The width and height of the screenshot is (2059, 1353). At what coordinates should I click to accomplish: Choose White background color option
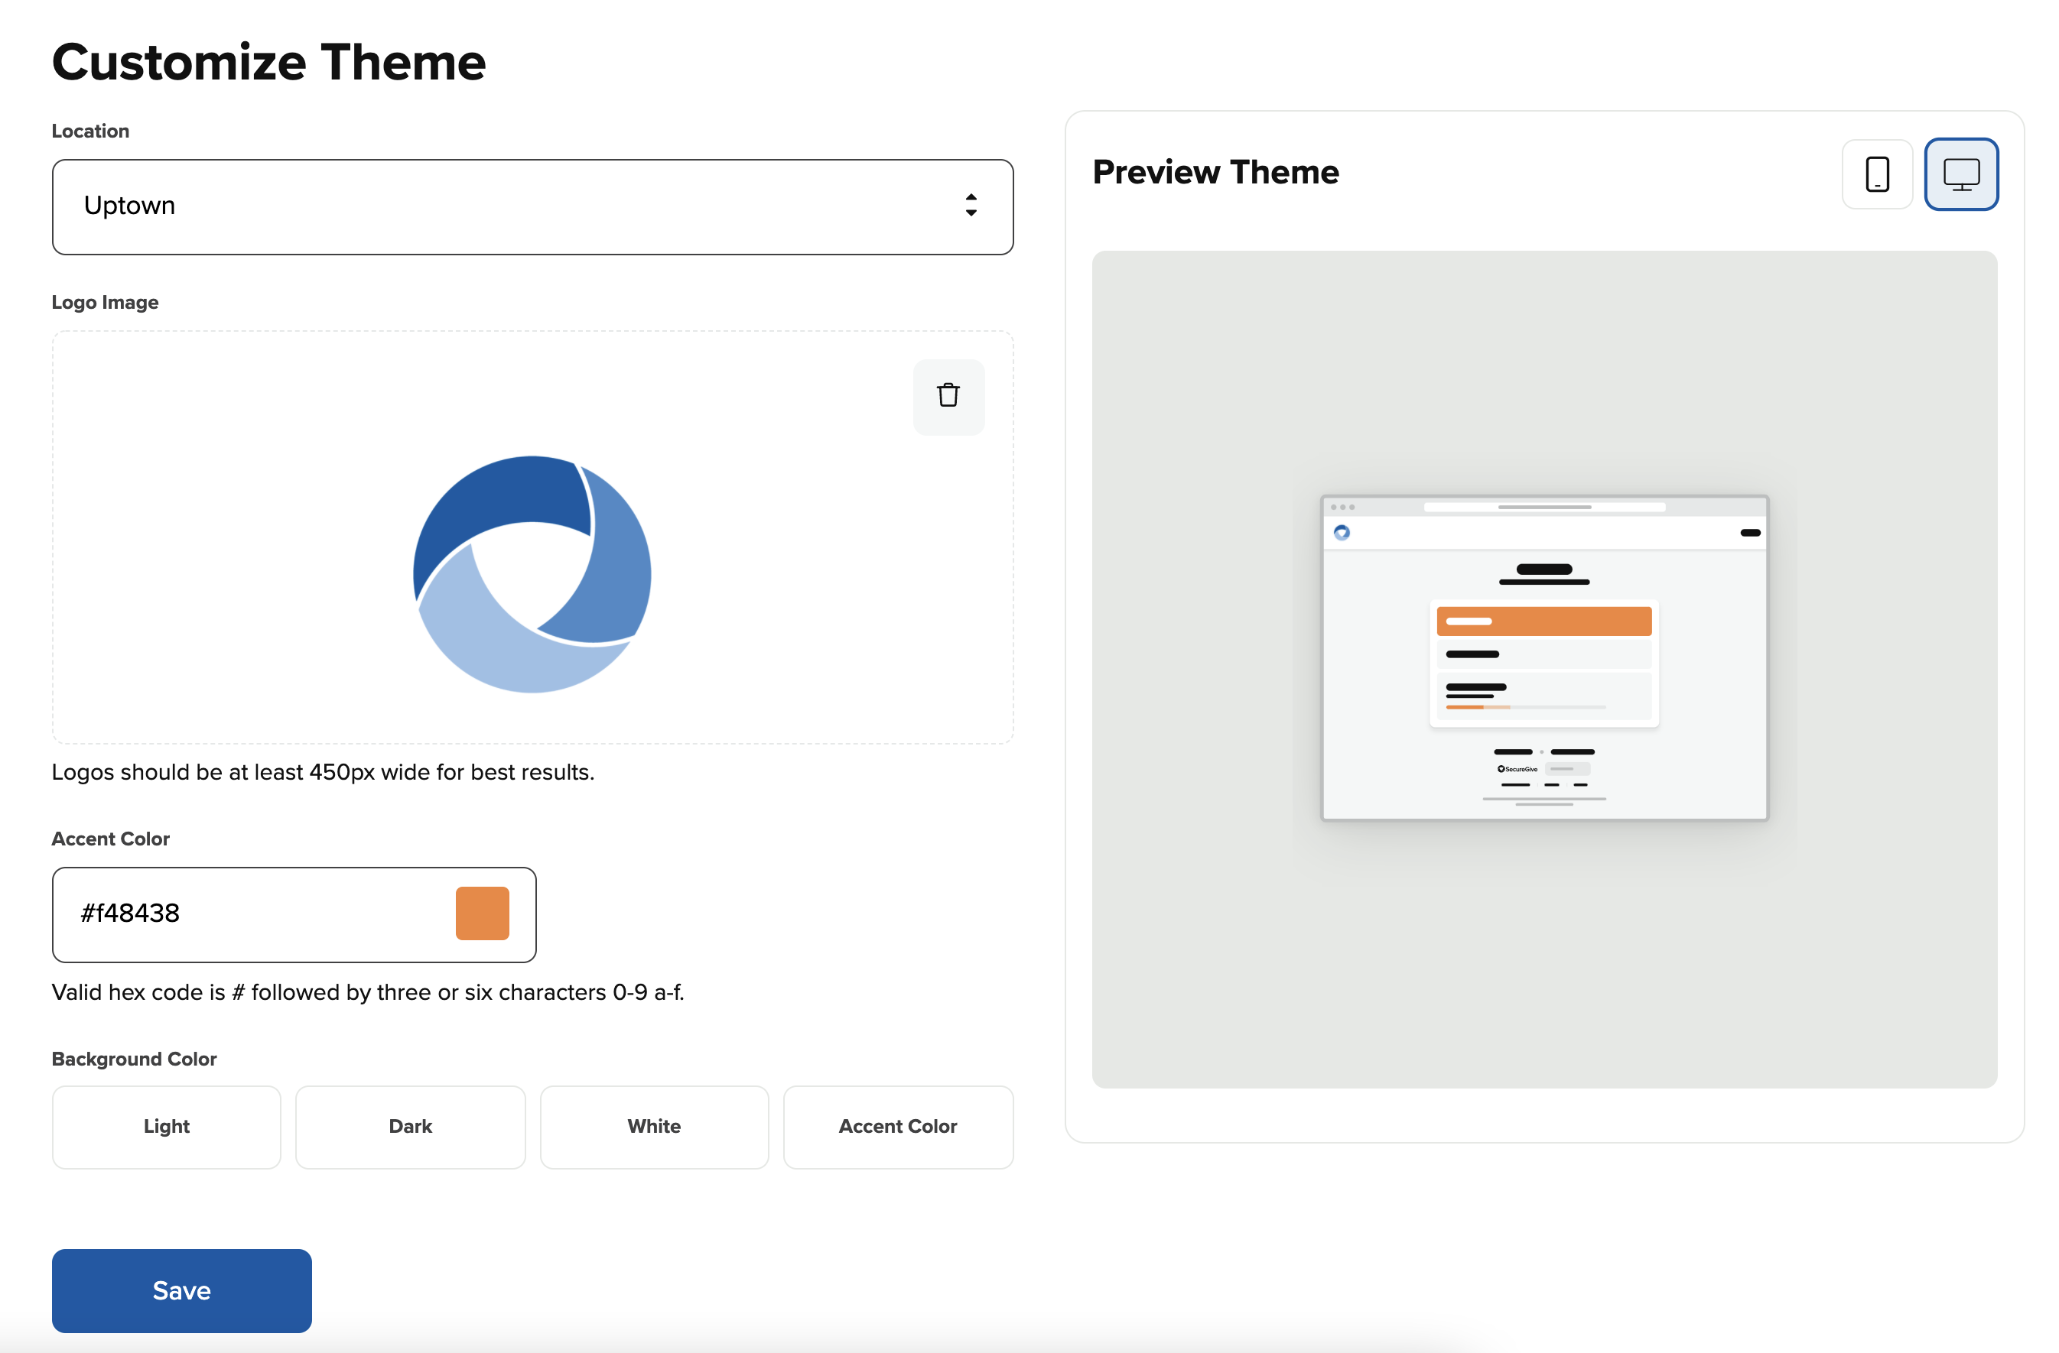654,1127
